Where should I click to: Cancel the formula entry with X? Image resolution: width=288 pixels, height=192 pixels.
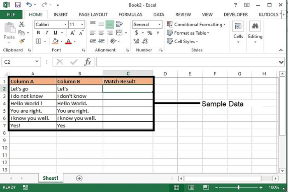tap(60, 62)
